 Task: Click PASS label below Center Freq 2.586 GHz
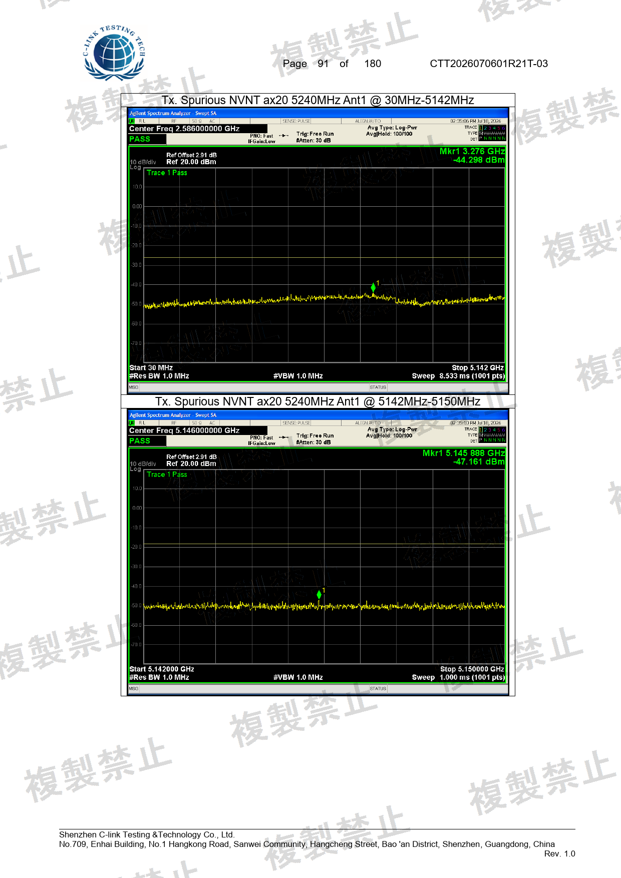140,139
